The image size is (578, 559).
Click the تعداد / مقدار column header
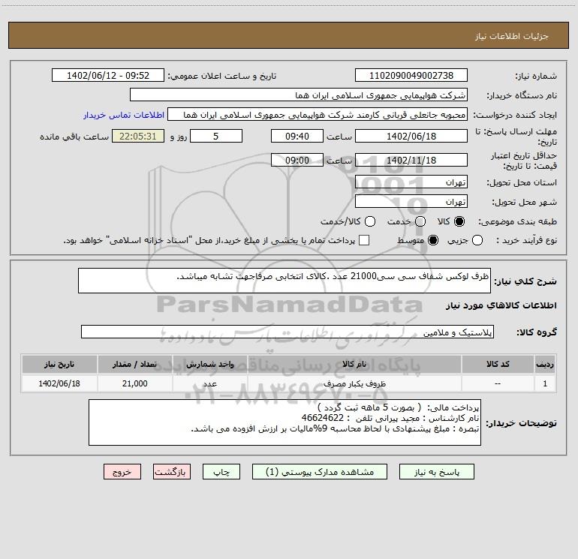point(134,364)
